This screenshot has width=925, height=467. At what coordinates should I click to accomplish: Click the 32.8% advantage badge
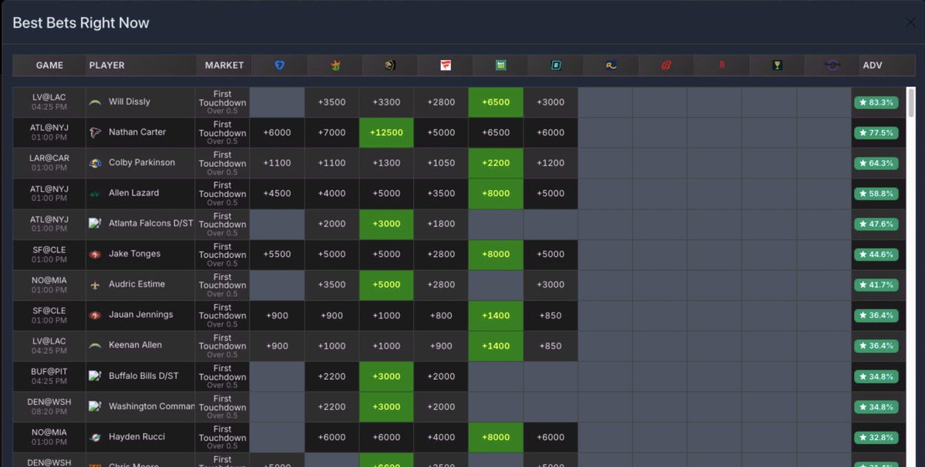click(876, 437)
